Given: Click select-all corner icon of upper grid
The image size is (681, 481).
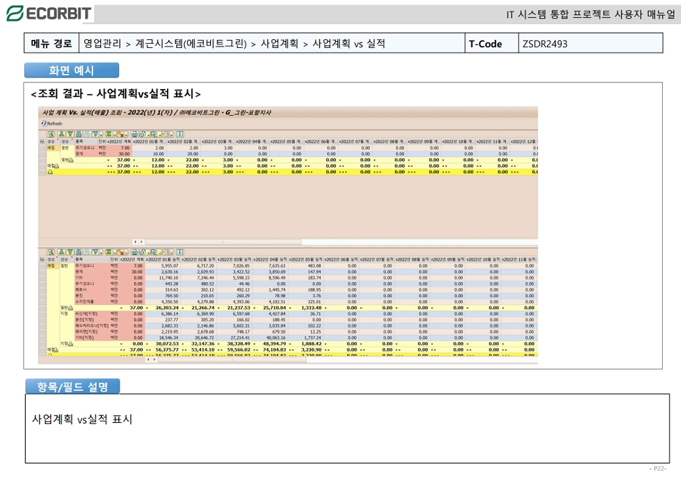Looking at the screenshot, I should point(42,141).
